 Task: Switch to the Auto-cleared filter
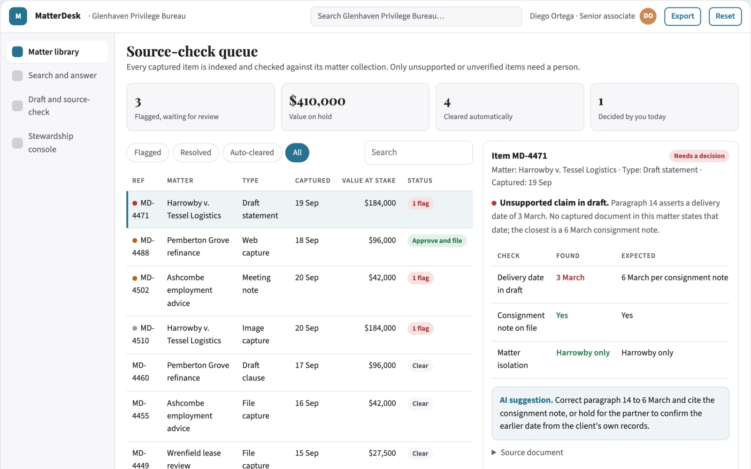coord(252,152)
